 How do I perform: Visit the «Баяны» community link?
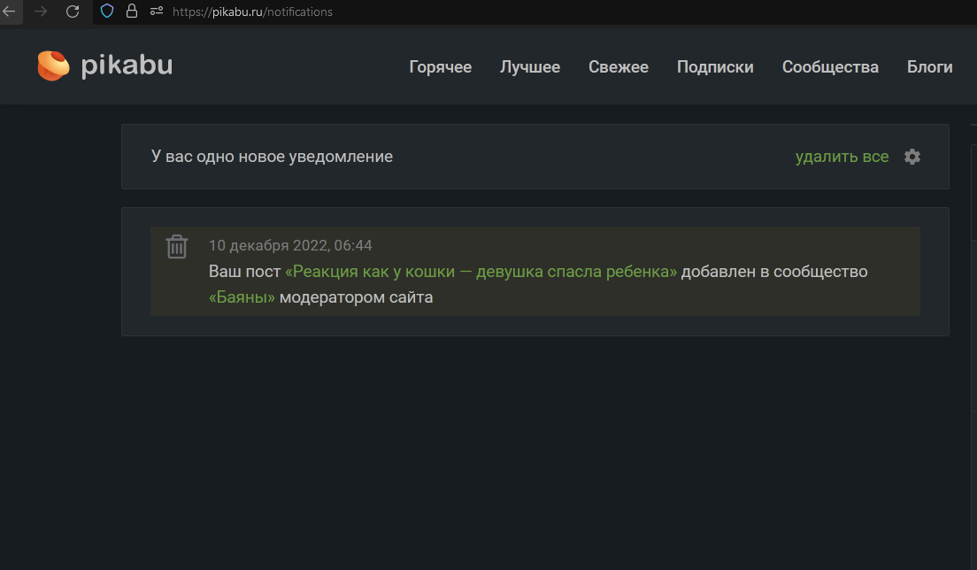point(242,297)
